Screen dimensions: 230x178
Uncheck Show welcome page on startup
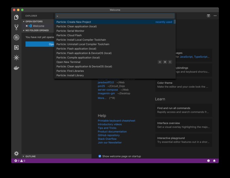pyautogui.click(x=100, y=156)
